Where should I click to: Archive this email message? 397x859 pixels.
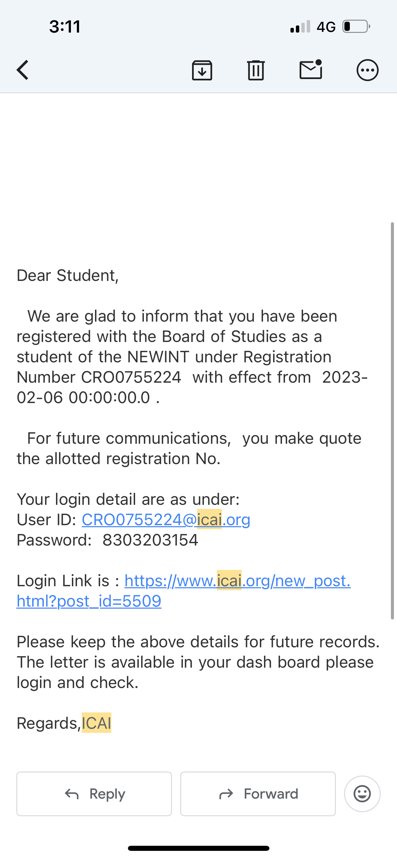(x=202, y=70)
